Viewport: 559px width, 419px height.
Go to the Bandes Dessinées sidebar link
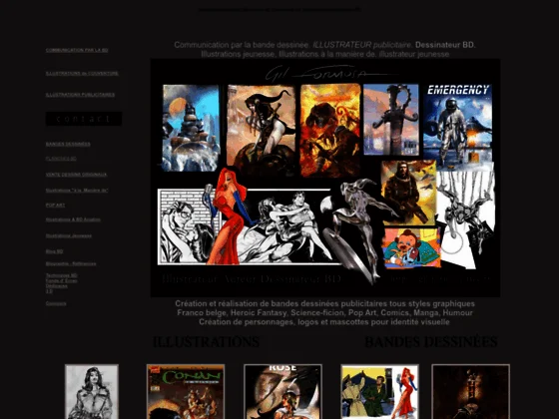tap(68, 144)
